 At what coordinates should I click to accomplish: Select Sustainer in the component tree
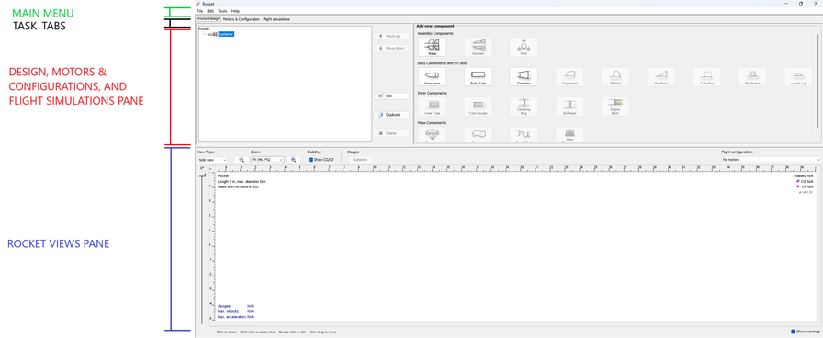pyautogui.click(x=226, y=34)
